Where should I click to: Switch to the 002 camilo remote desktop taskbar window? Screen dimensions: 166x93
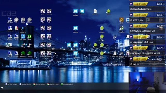(x=25, y=84)
